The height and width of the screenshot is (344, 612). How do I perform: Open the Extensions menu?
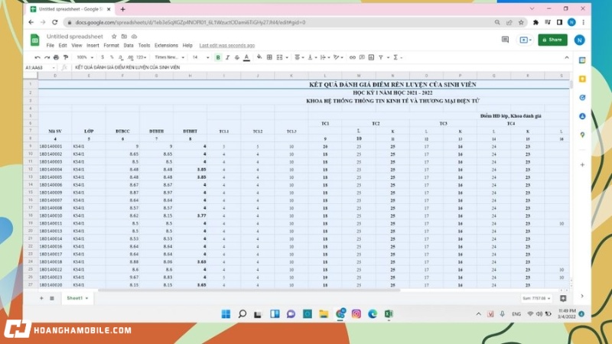(166, 45)
